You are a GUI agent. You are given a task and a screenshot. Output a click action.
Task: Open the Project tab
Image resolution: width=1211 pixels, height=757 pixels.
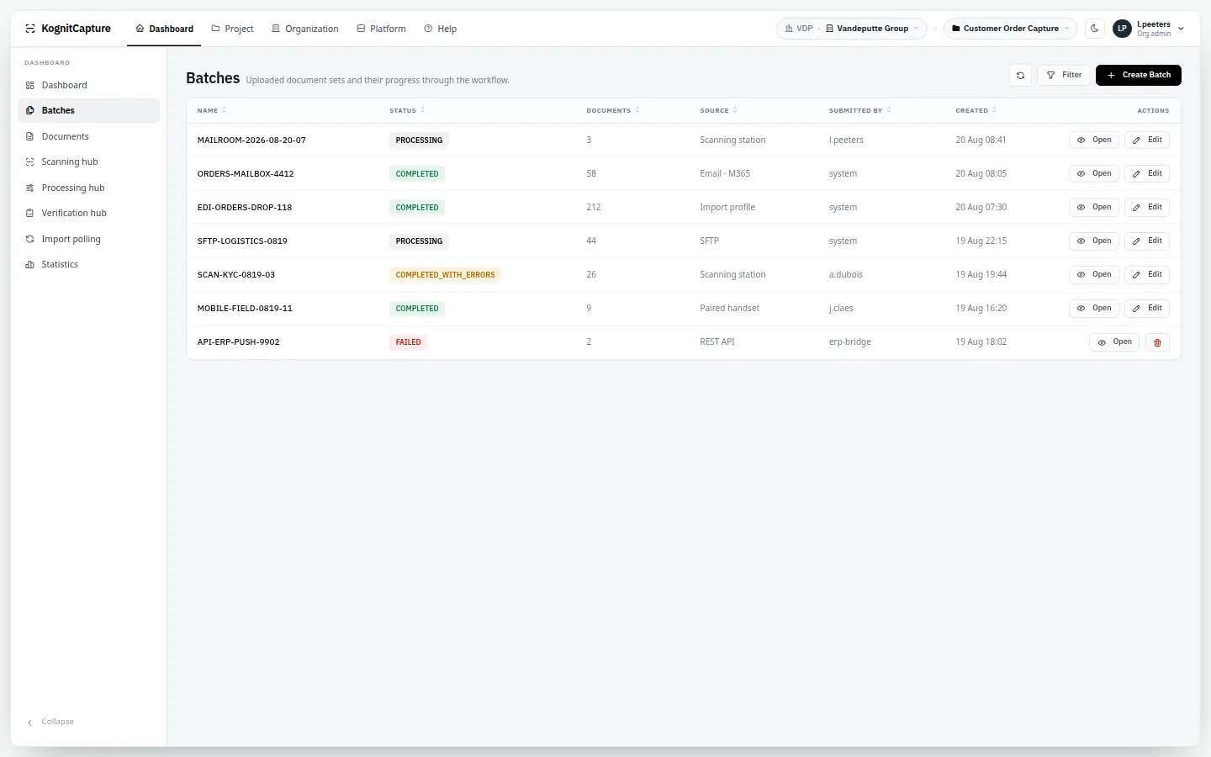232,29
